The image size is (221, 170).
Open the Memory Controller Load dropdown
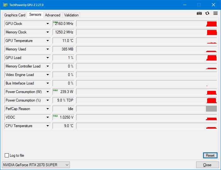pos(48,66)
